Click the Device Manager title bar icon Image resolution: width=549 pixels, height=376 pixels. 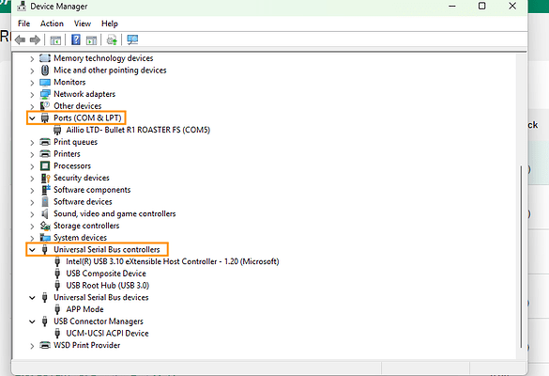(22, 7)
